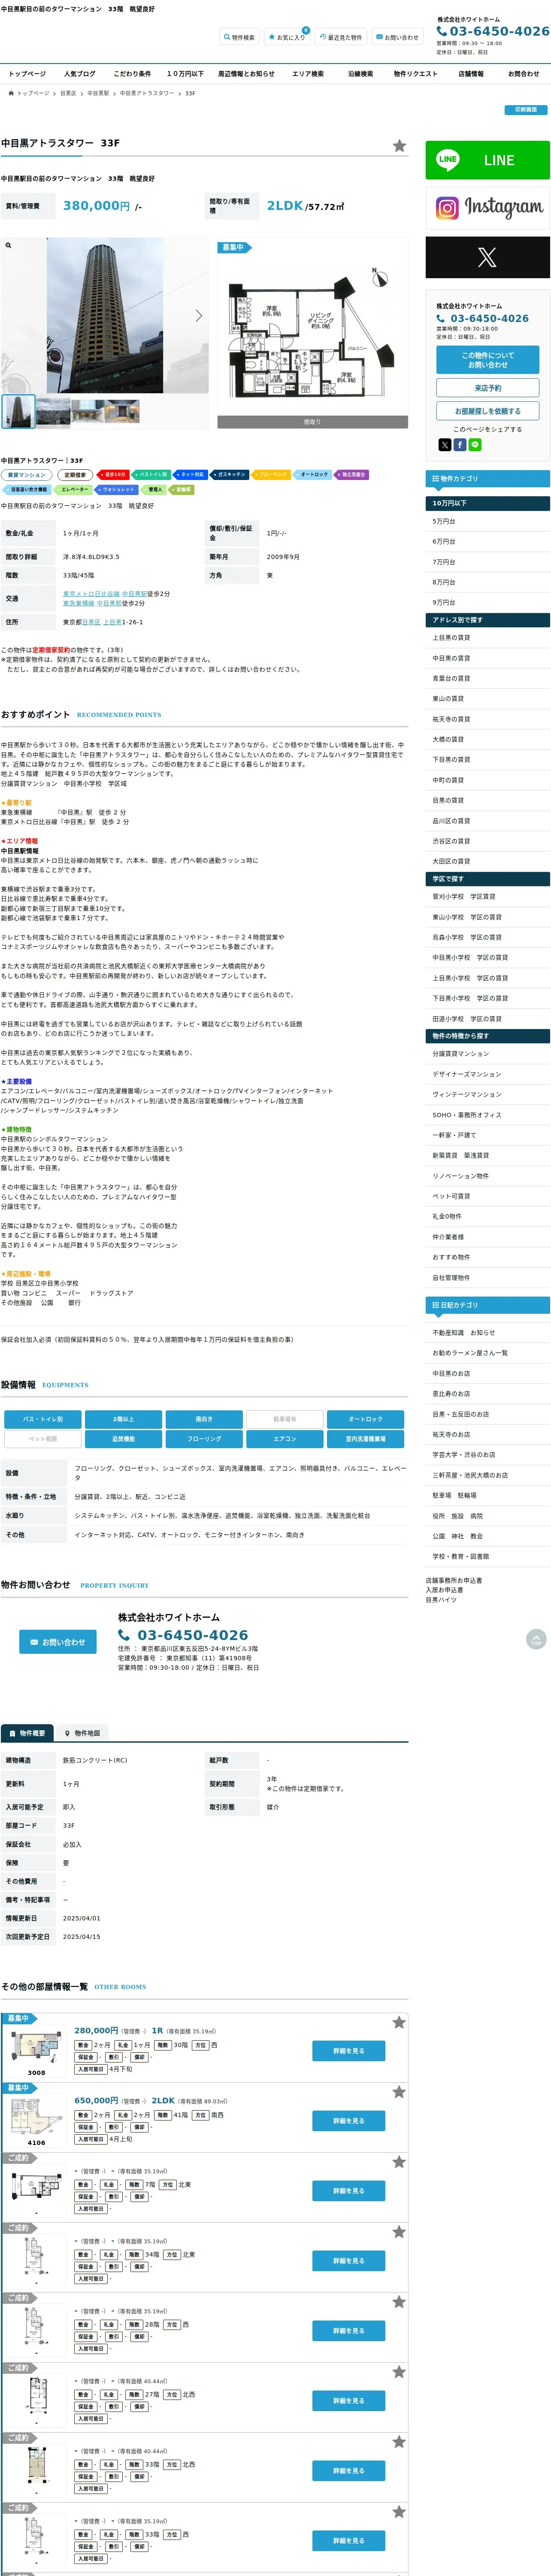
Task: Open 沿線検索 nav menu
Action: pyautogui.click(x=360, y=74)
